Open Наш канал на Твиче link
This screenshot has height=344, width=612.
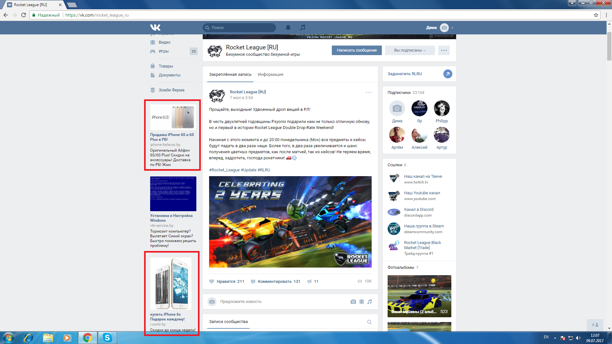click(x=423, y=176)
